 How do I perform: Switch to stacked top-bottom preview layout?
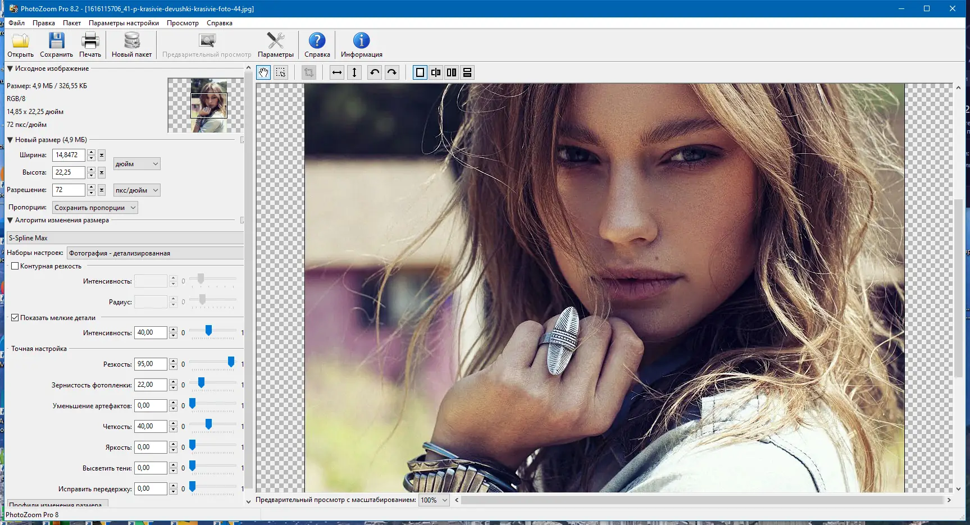coord(467,72)
